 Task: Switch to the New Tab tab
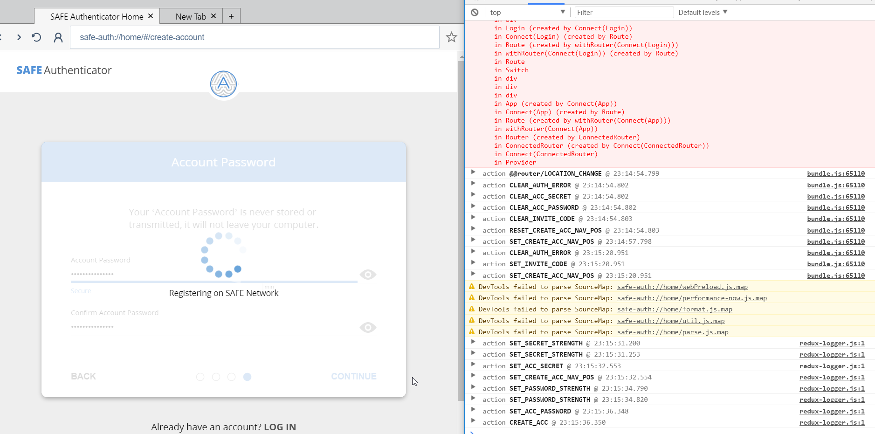click(191, 16)
